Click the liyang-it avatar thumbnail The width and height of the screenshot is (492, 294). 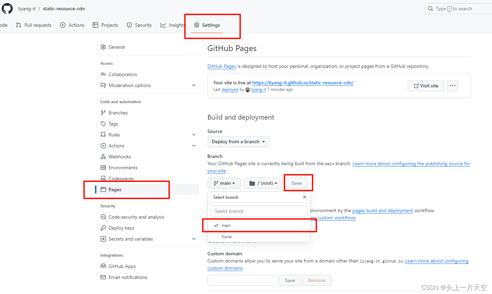(x=248, y=90)
